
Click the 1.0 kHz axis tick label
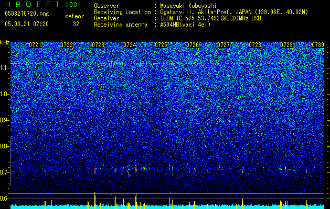(5, 94)
